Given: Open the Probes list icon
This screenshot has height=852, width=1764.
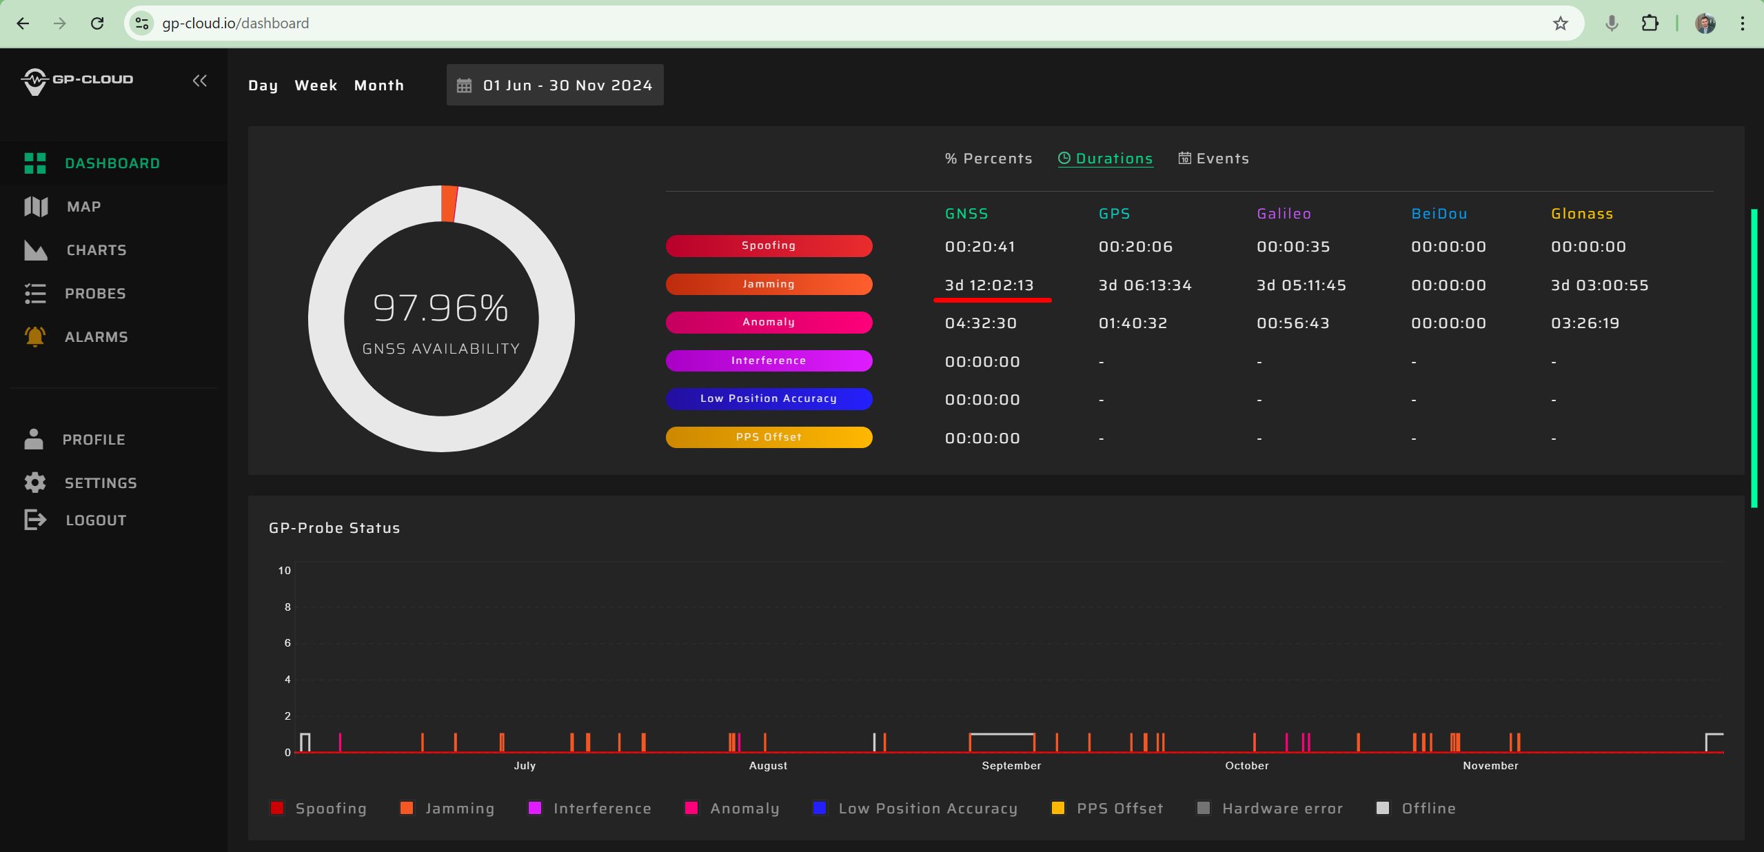Looking at the screenshot, I should (x=35, y=294).
